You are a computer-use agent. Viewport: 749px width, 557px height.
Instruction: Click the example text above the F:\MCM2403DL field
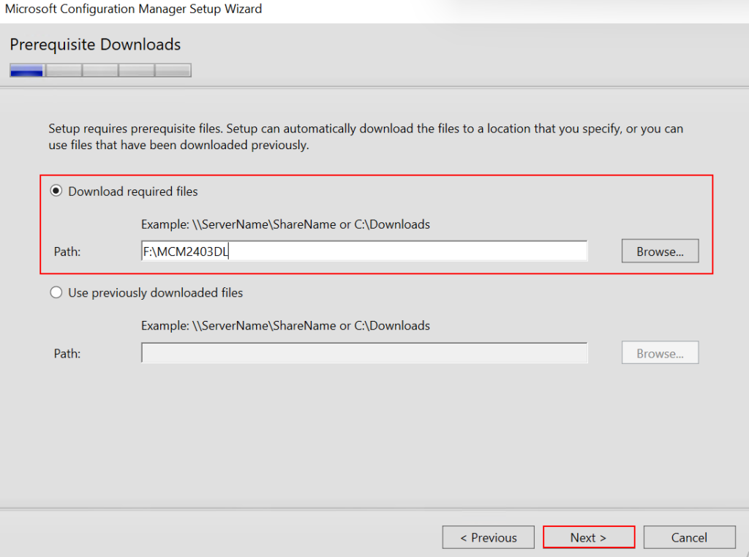285,224
